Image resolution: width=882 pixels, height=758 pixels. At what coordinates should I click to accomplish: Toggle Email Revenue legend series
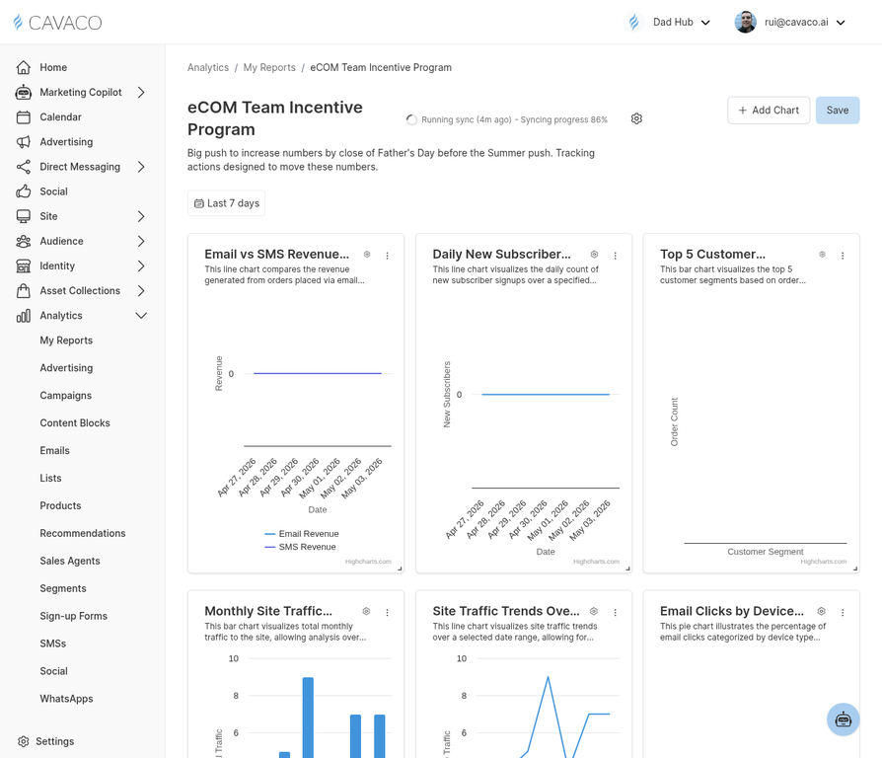coord(302,534)
